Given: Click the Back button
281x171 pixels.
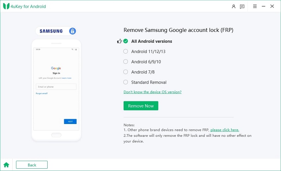Looking at the screenshot, I should tap(32, 165).
